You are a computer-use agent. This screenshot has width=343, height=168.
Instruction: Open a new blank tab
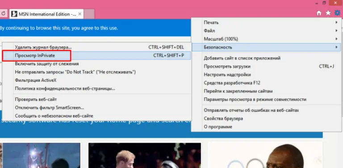point(89,14)
